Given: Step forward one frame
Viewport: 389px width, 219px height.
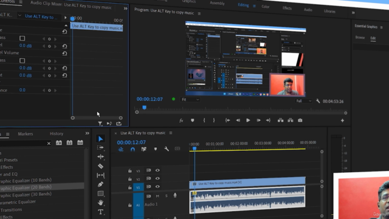Looking at the screenshot, I should [258, 120].
